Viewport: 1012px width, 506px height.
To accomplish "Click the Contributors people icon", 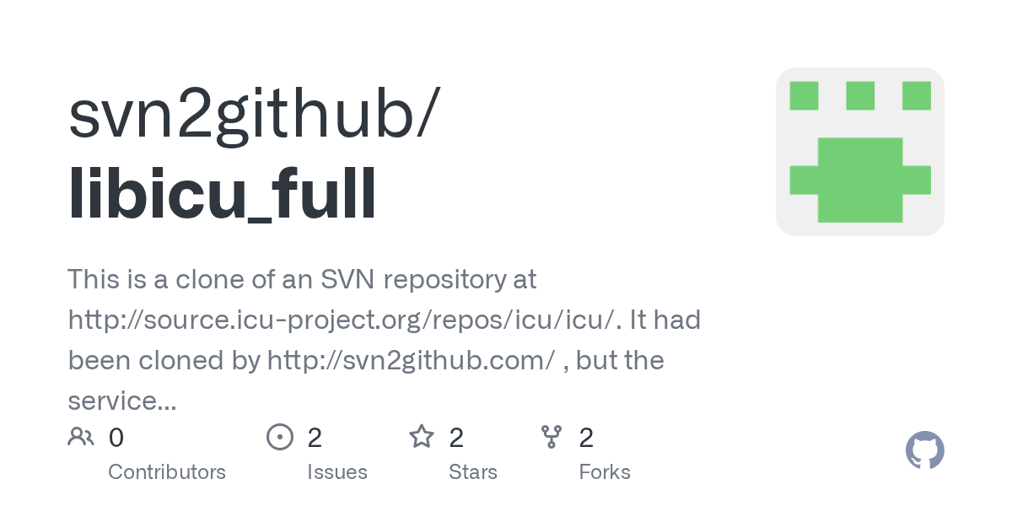I will (x=81, y=437).
